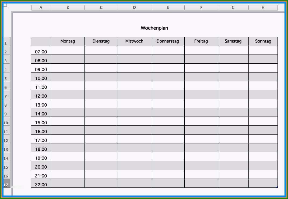
Task: Select row 2 header
Action: point(7,50)
